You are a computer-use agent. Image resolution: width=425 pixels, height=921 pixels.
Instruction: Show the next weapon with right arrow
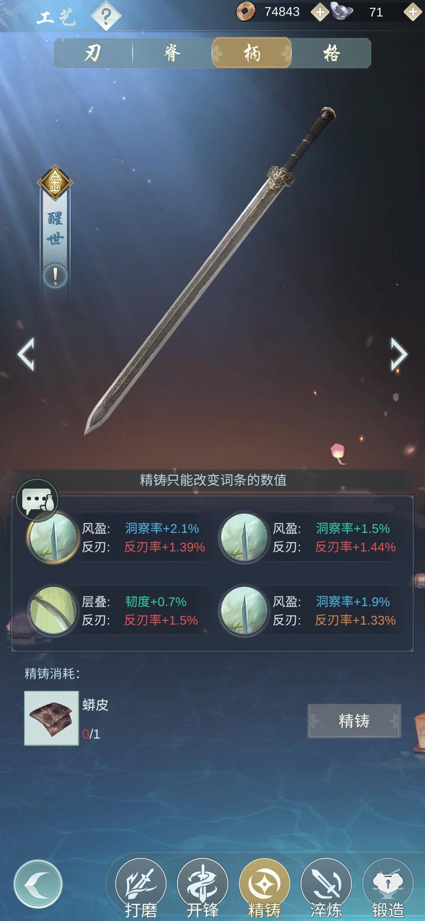point(398,354)
